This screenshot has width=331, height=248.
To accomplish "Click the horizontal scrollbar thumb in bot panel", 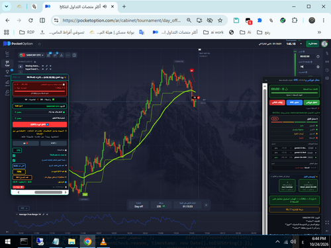I will click(x=48, y=192).
